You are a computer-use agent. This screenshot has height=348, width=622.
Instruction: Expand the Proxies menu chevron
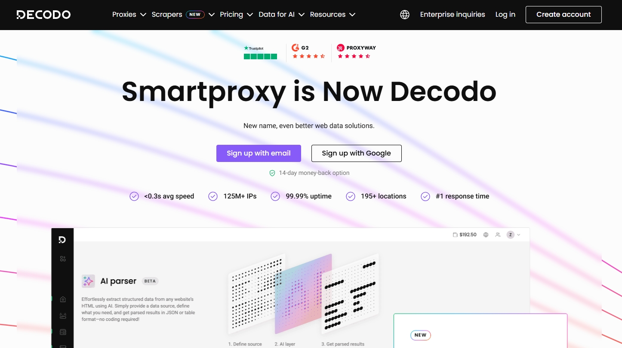point(143,15)
